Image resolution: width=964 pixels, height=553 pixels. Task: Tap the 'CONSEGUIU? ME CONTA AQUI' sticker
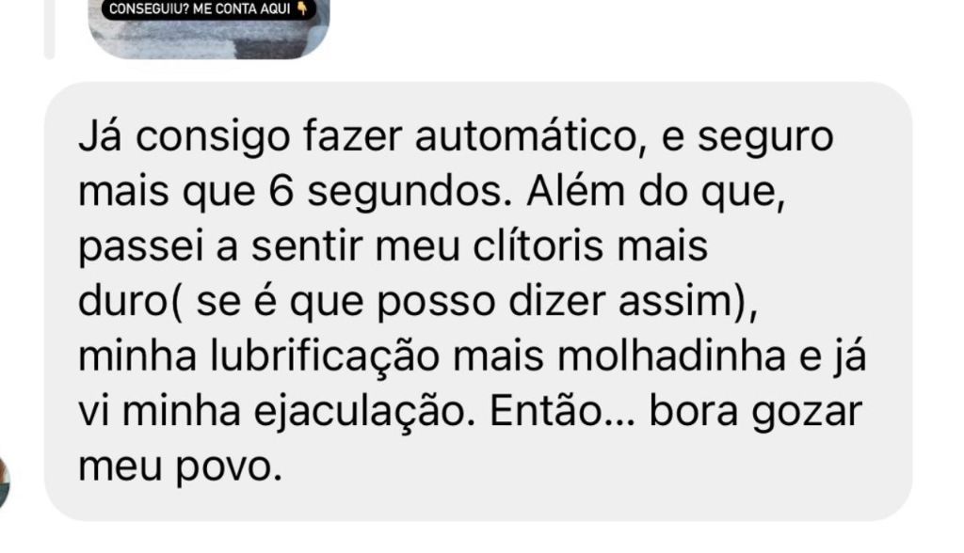click(208, 9)
